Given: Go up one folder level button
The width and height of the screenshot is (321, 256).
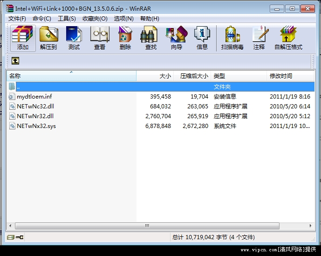Looking at the screenshot, I should click(15, 61).
